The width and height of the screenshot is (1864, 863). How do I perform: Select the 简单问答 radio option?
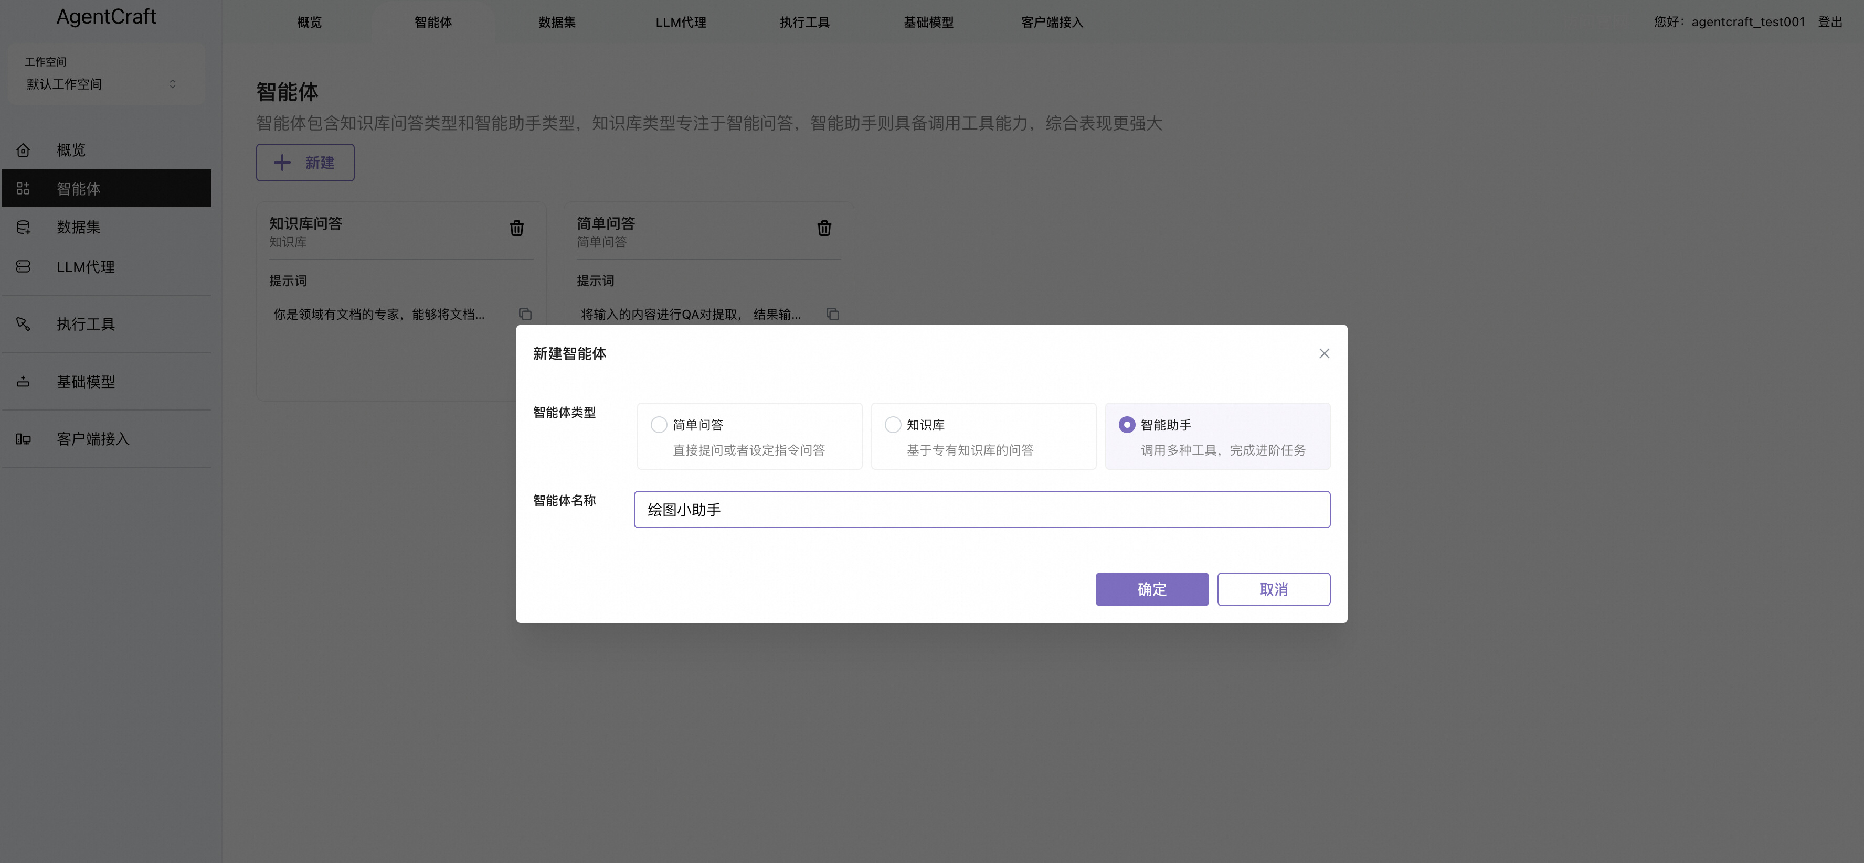click(659, 425)
